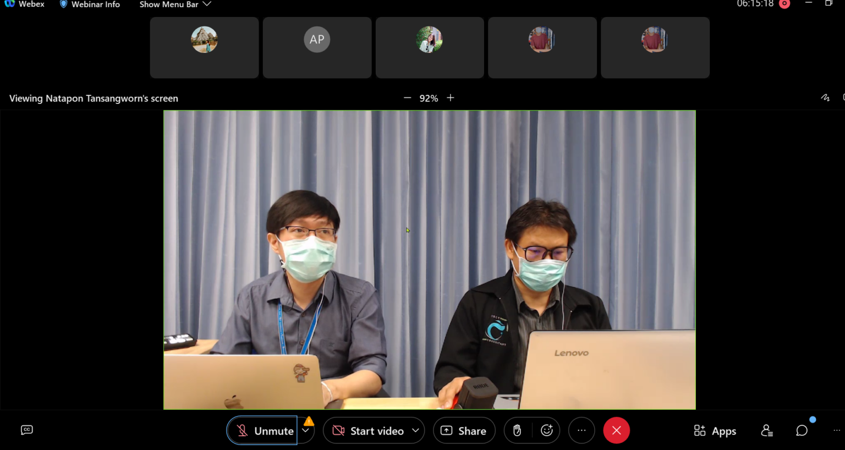This screenshot has width=845, height=450.
Task: Start your video camera
Action: coord(370,430)
